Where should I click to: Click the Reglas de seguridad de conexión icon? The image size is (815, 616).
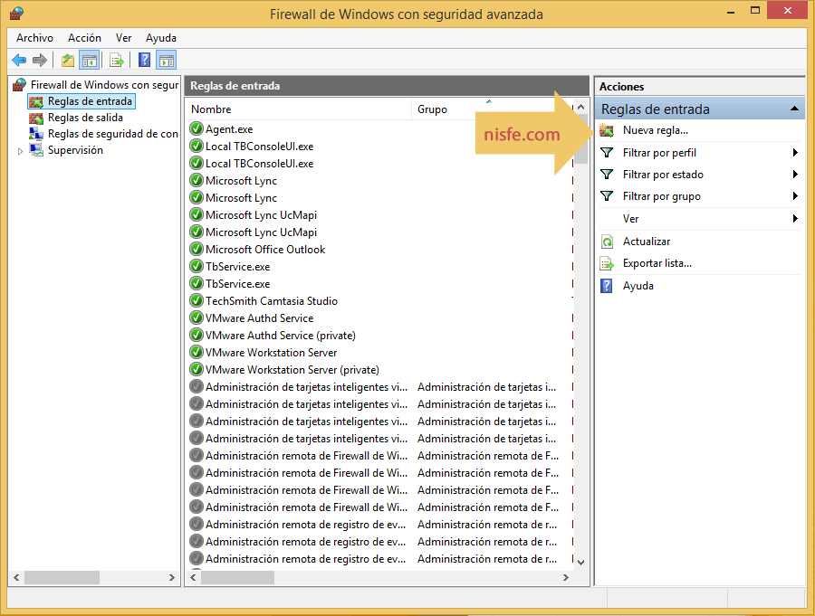click(36, 134)
